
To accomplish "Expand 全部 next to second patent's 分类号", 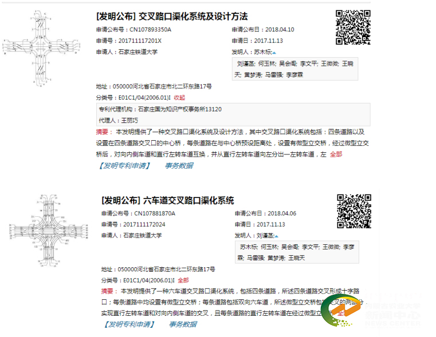I will click(x=183, y=280).
